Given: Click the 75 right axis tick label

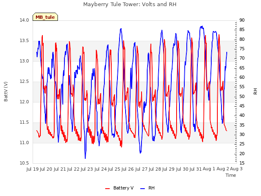Looking at the screenshot, I should [x=242, y=49].
